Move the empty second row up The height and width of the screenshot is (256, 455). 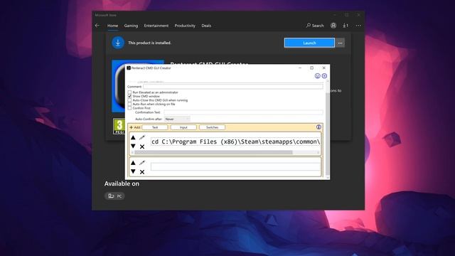pyautogui.click(x=133, y=163)
